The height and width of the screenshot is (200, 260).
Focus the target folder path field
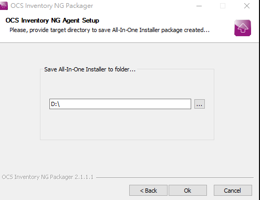(120, 104)
